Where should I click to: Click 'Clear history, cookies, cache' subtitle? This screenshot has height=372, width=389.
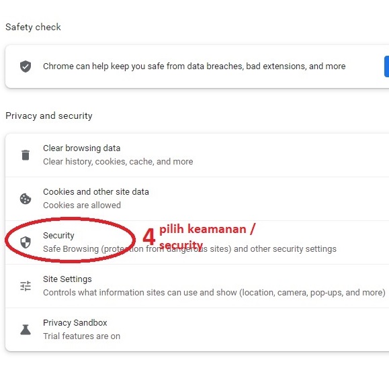[118, 162]
